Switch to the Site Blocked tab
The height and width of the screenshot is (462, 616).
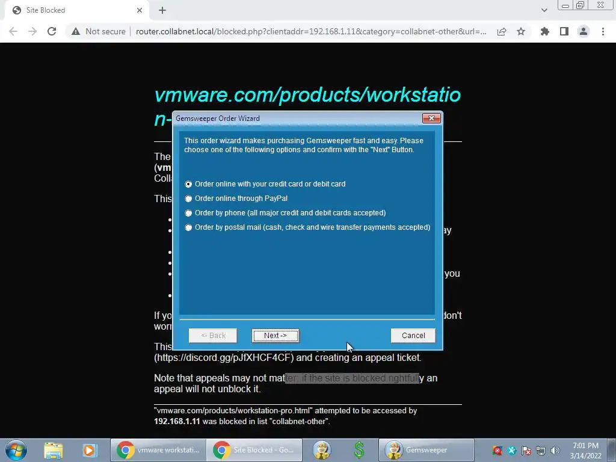click(x=77, y=10)
